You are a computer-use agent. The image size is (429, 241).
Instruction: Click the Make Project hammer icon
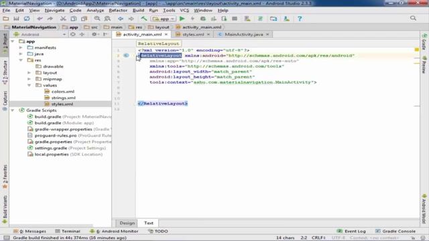144,19
